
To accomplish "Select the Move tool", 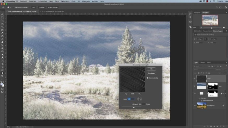I will click(x=2, y=14).
